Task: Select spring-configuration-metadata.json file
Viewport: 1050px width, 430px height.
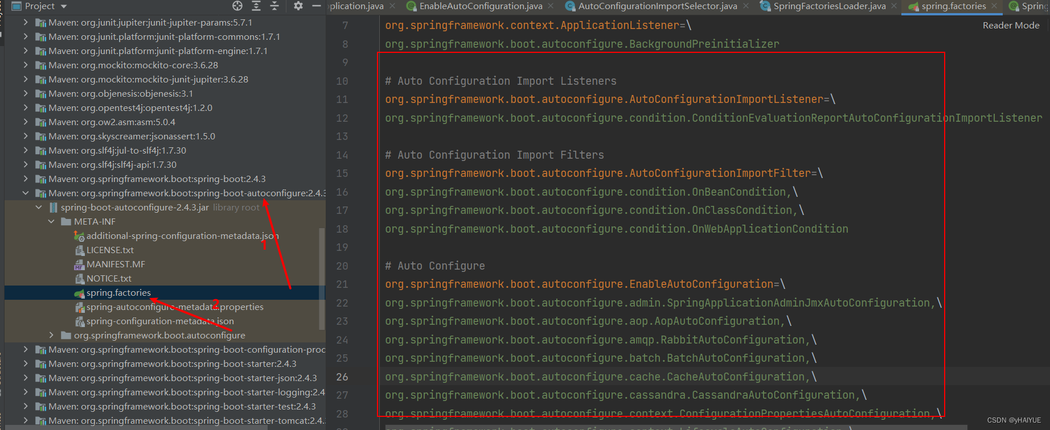Action: click(160, 321)
